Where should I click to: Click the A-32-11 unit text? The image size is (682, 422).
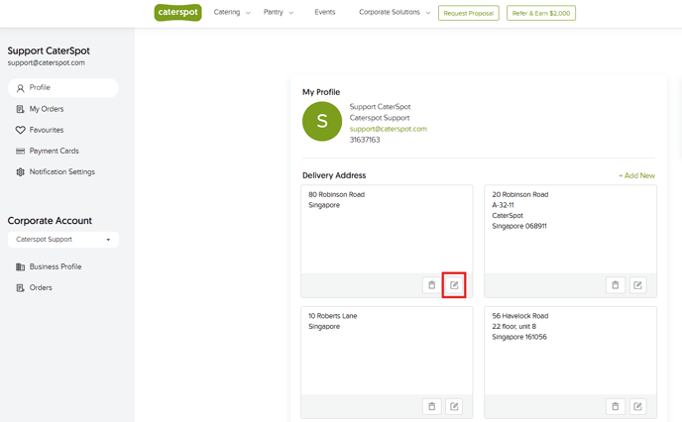(503, 205)
